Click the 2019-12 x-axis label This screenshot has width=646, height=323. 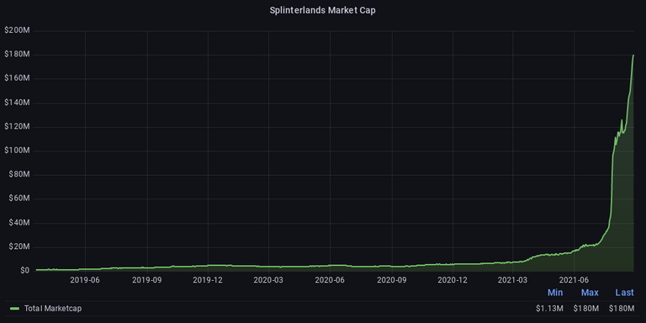tap(208, 280)
